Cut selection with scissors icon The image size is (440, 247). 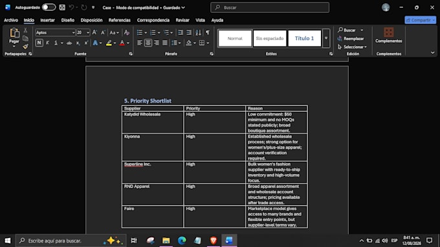pos(25,30)
